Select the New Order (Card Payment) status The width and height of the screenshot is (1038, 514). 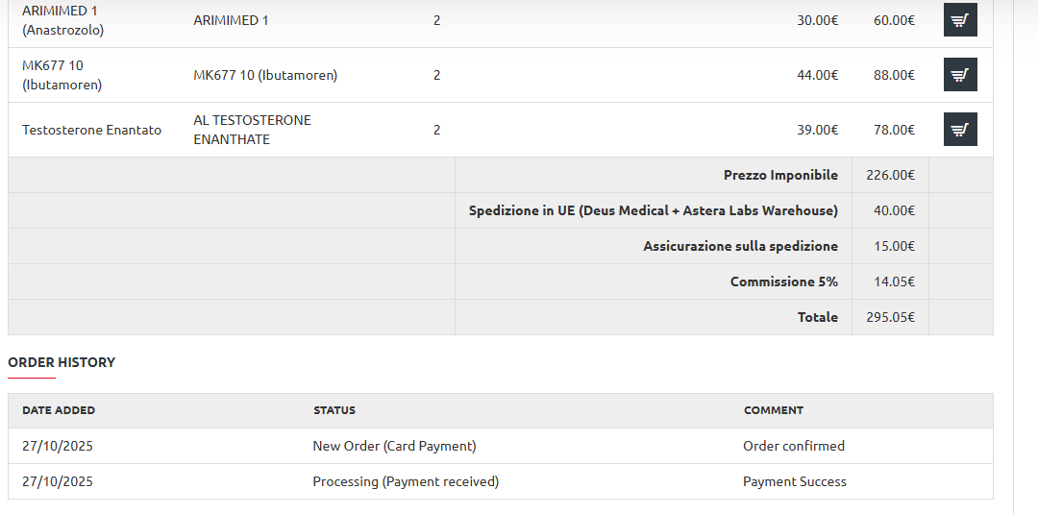(394, 446)
